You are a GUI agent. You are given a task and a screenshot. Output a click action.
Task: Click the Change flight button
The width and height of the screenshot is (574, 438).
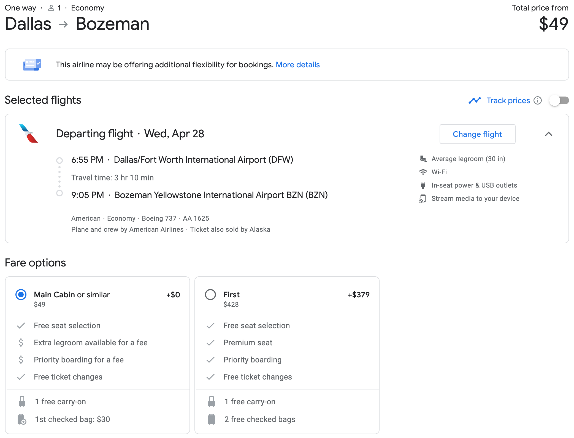[477, 134]
